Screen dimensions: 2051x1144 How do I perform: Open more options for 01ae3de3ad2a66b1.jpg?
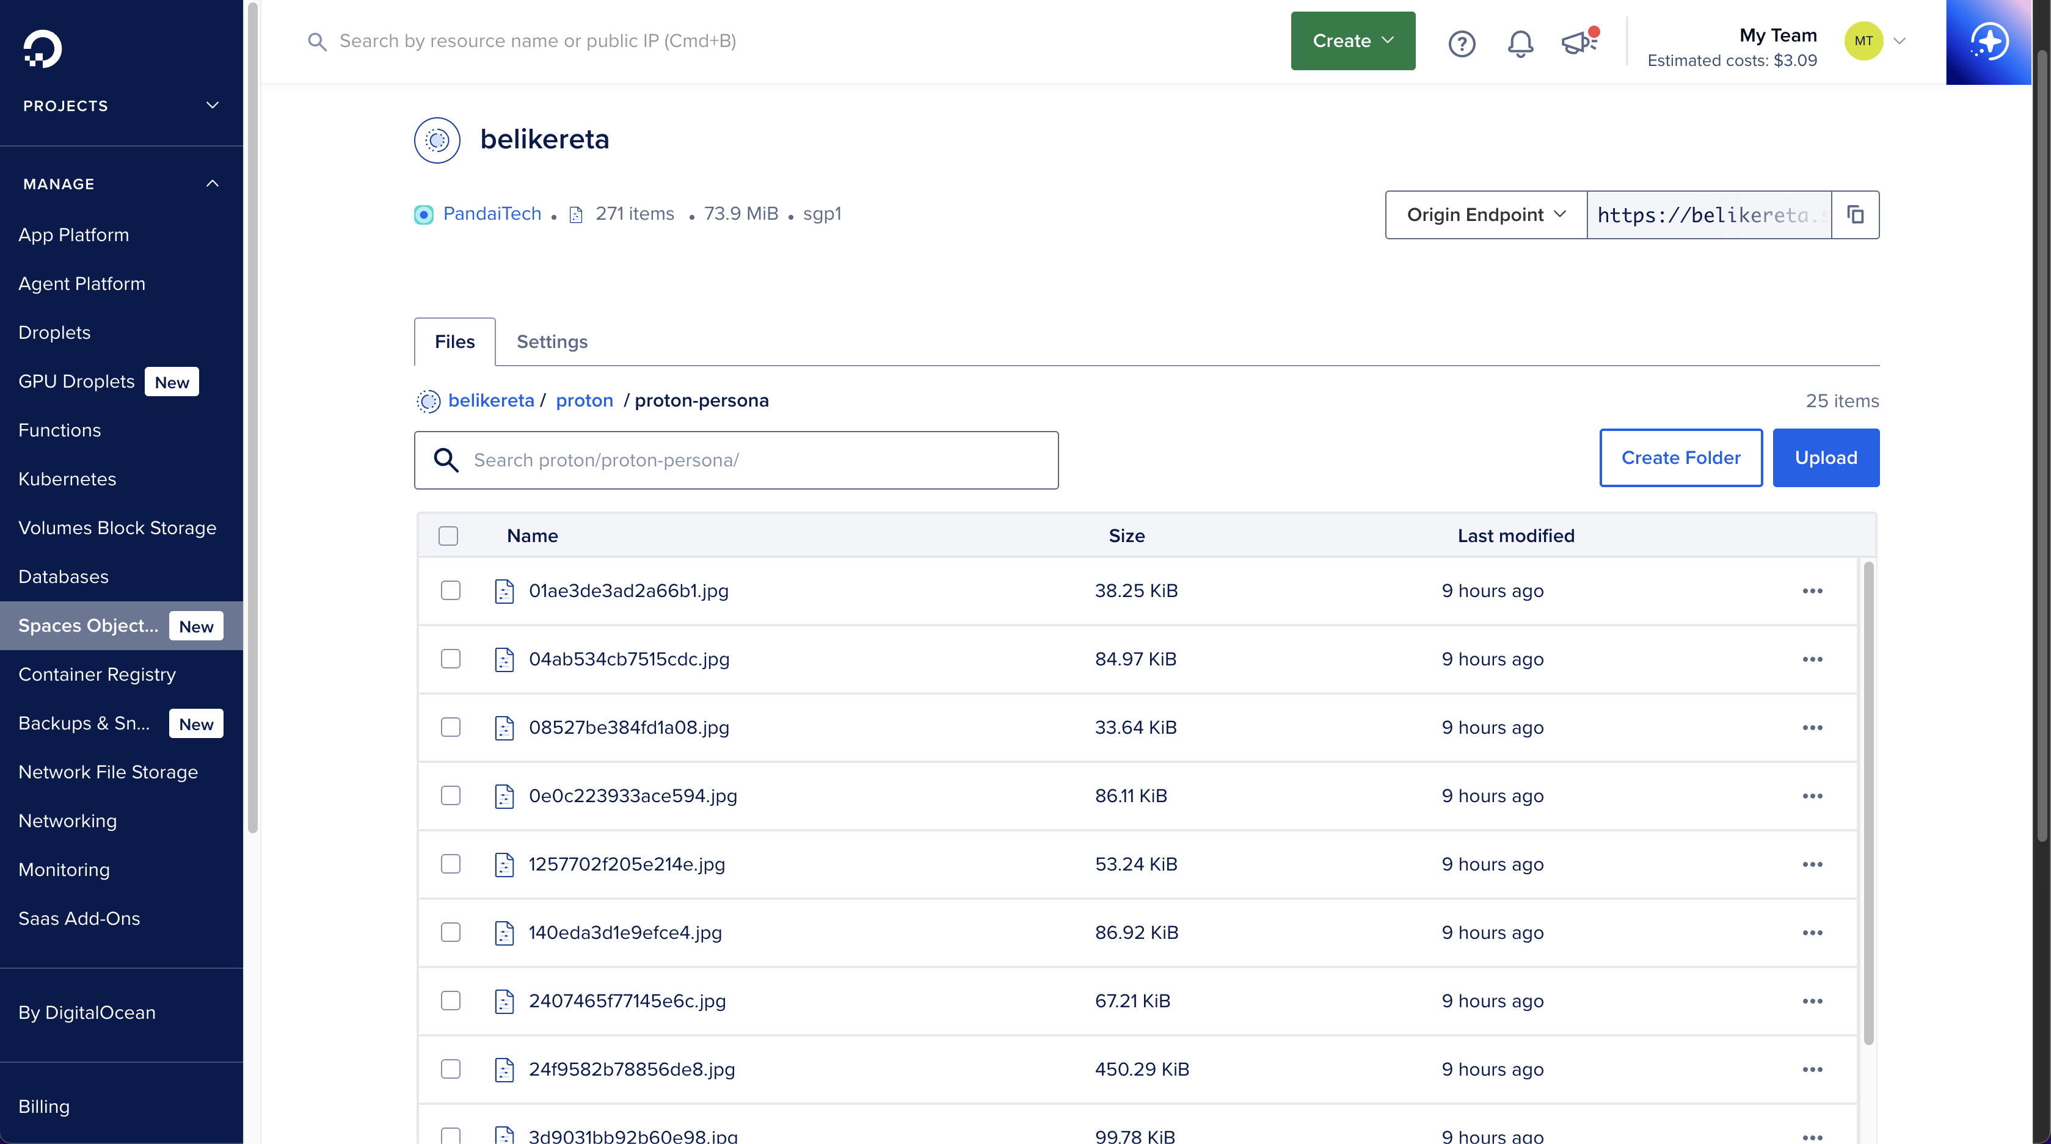(1812, 591)
